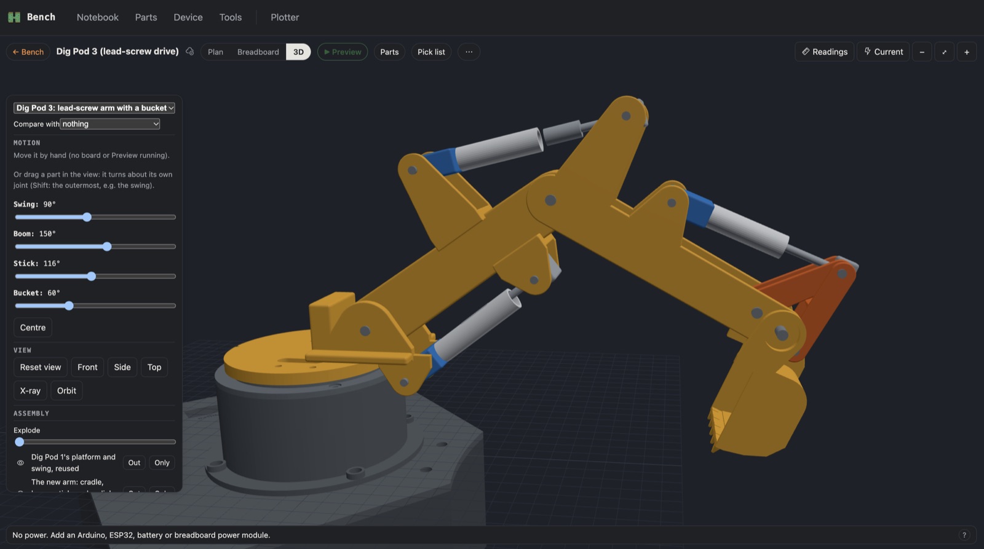Go back to Bench

pos(28,52)
